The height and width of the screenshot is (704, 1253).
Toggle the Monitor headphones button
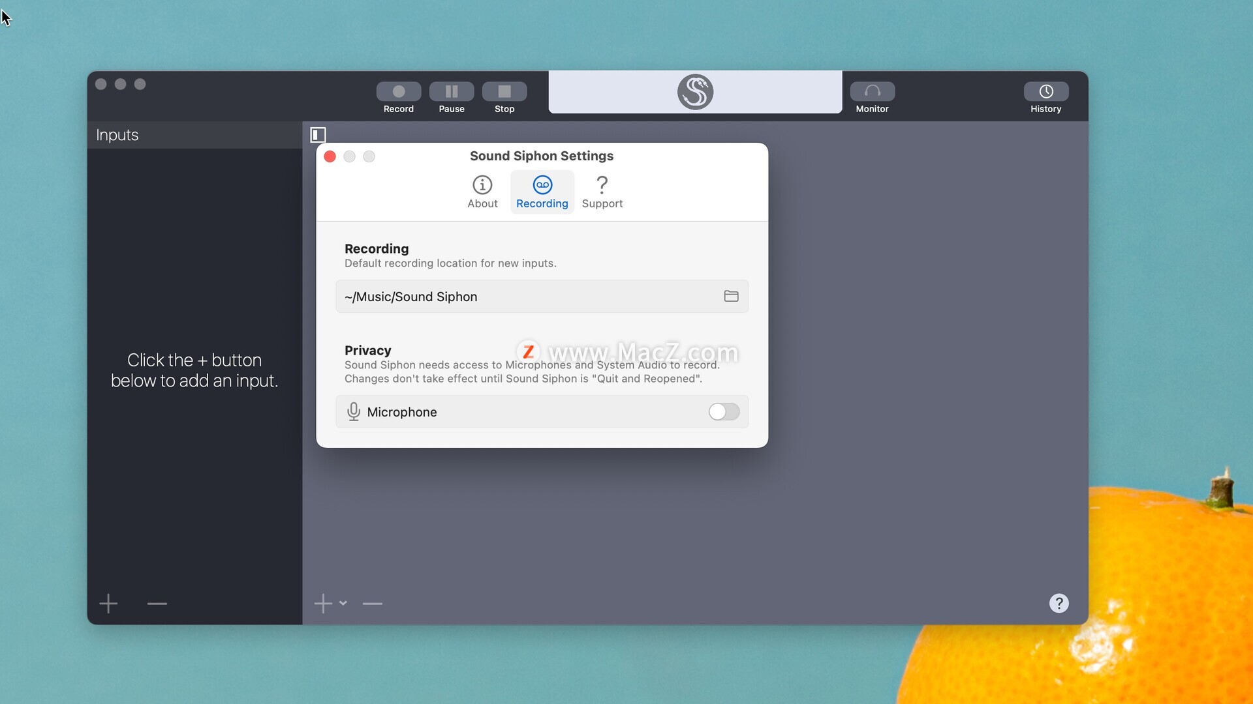(872, 91)
